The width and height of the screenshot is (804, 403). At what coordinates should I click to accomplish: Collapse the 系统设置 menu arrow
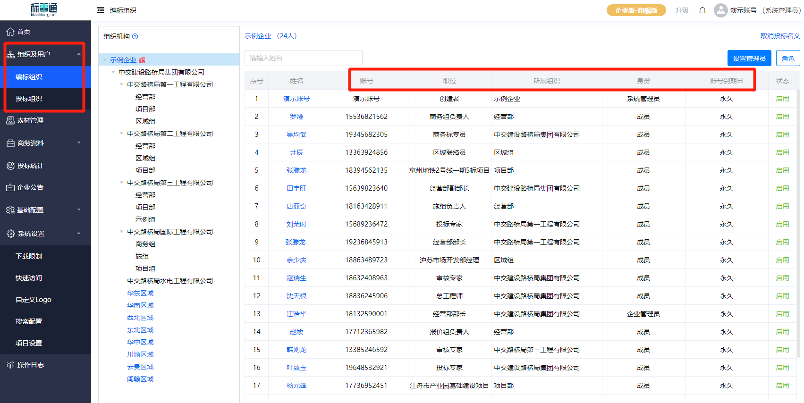[79, 233]
